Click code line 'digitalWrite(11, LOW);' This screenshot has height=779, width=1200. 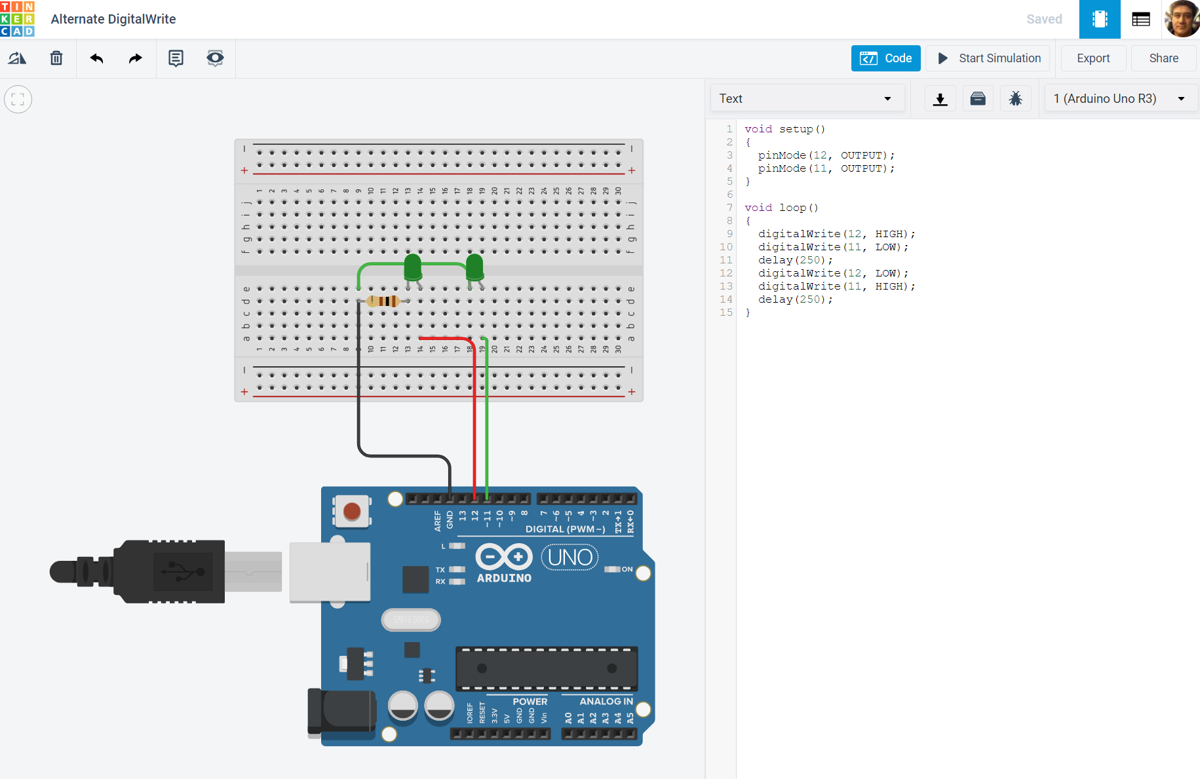pyautogui.click(x=833, y=247)
